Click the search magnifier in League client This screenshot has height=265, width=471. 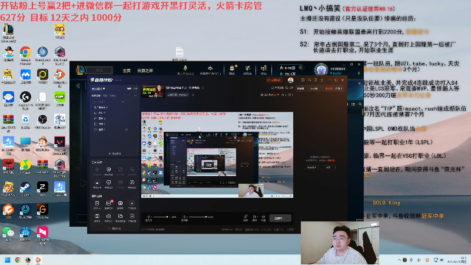click(x=360, y=104)
